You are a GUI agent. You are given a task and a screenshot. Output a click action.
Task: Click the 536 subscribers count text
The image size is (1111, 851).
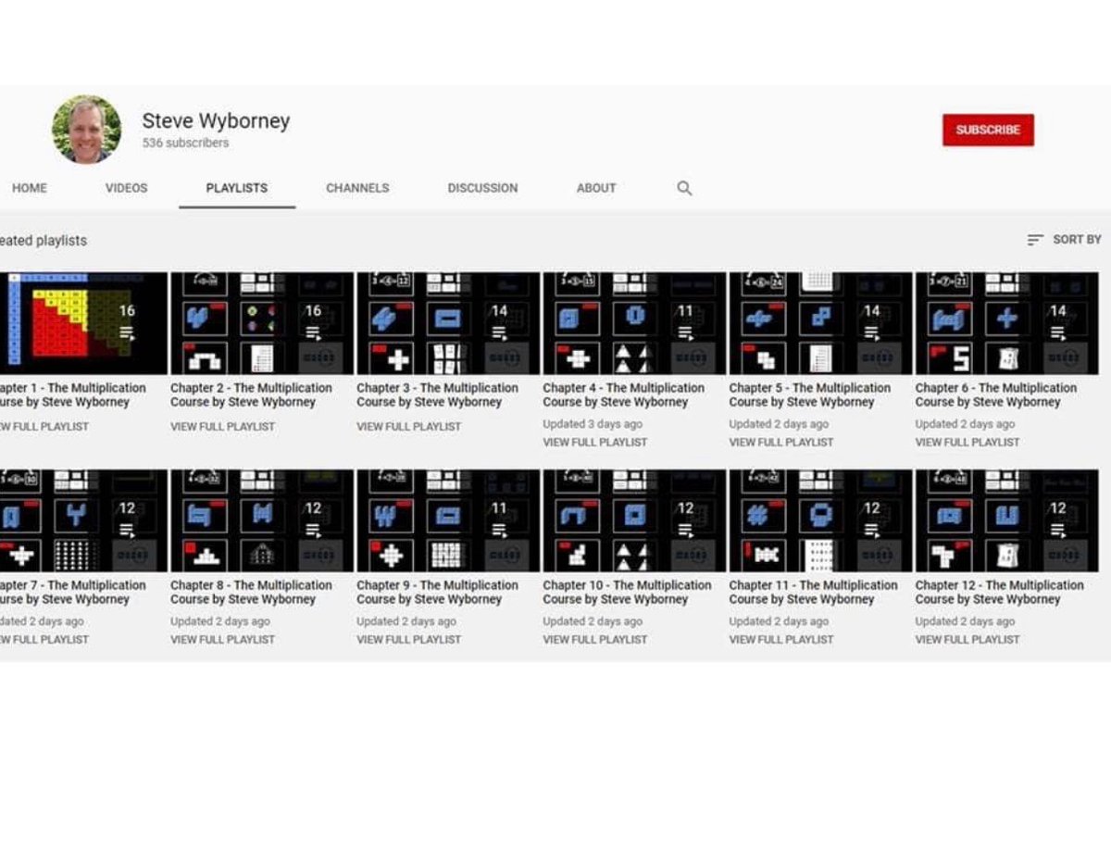pyautogui.click(x=185, y=144)
